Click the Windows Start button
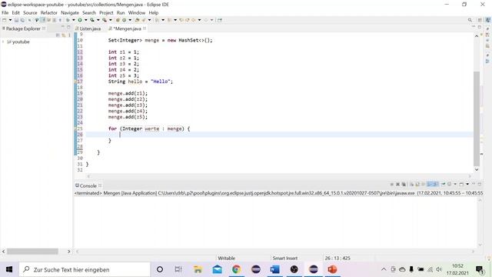This screenshot has height=277, width=492. pos(9,269)
